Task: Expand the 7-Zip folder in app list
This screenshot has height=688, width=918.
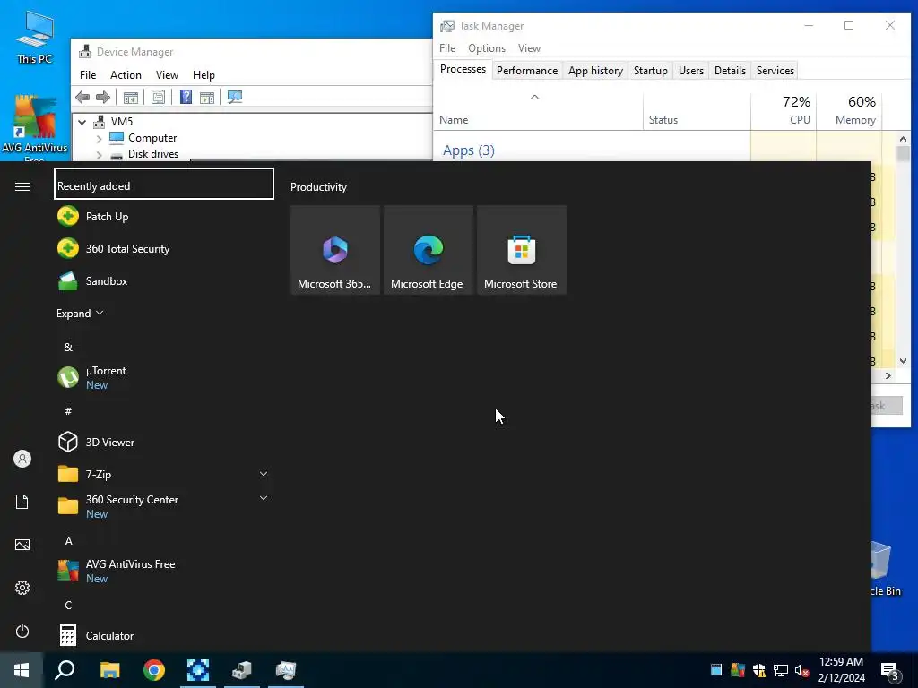Action: (x=264, y=474)
